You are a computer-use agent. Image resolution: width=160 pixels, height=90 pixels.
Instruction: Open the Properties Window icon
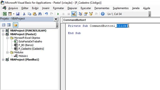[86, 14]
